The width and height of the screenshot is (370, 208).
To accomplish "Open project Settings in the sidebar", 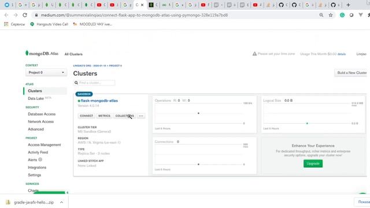I will (35, 175).
